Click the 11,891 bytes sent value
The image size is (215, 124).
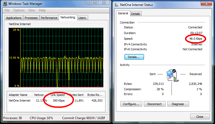[x=79, y=100]
